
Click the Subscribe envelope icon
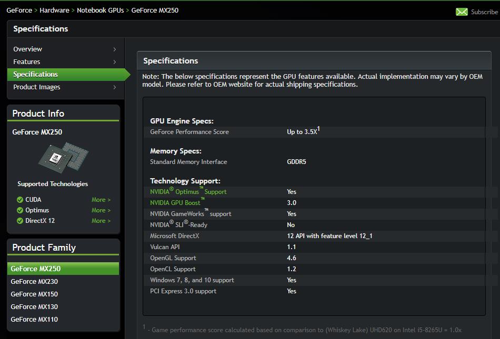[462, 12]
